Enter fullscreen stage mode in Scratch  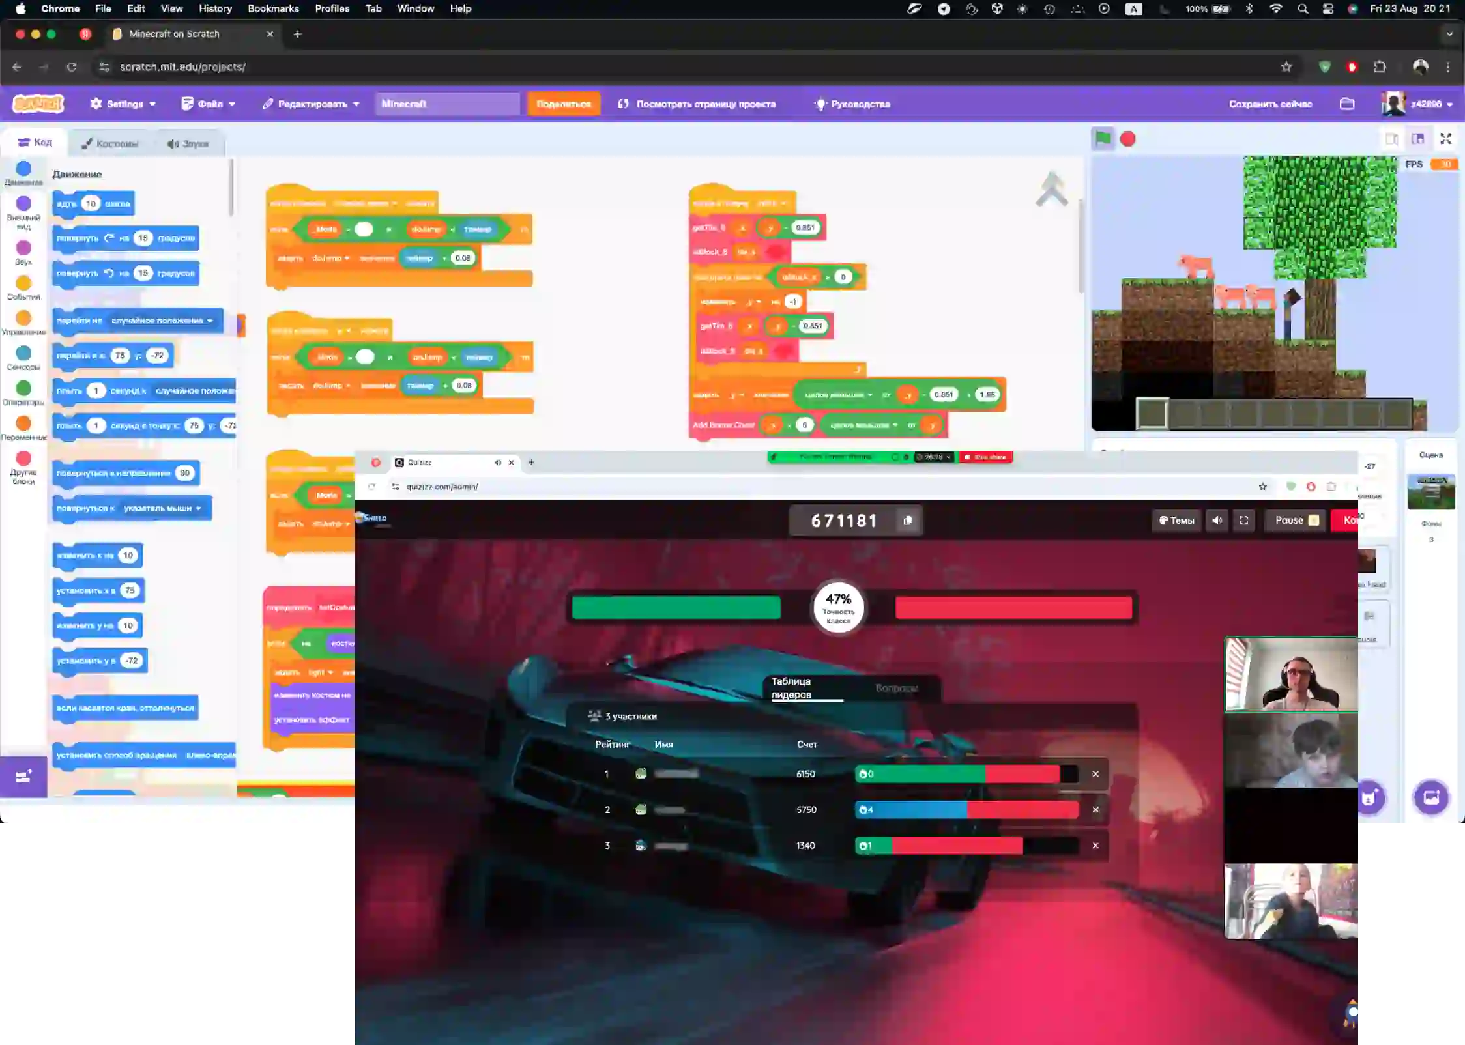[1445, 139]
